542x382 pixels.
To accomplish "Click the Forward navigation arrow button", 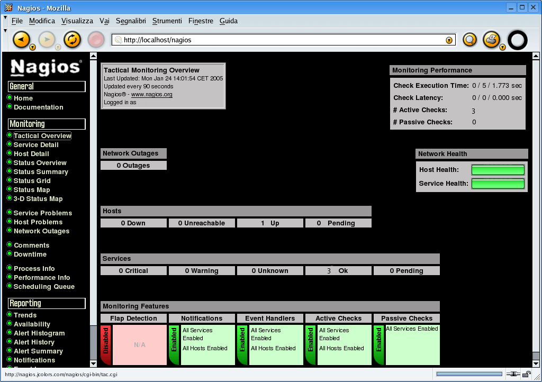I will coord(47,40).
